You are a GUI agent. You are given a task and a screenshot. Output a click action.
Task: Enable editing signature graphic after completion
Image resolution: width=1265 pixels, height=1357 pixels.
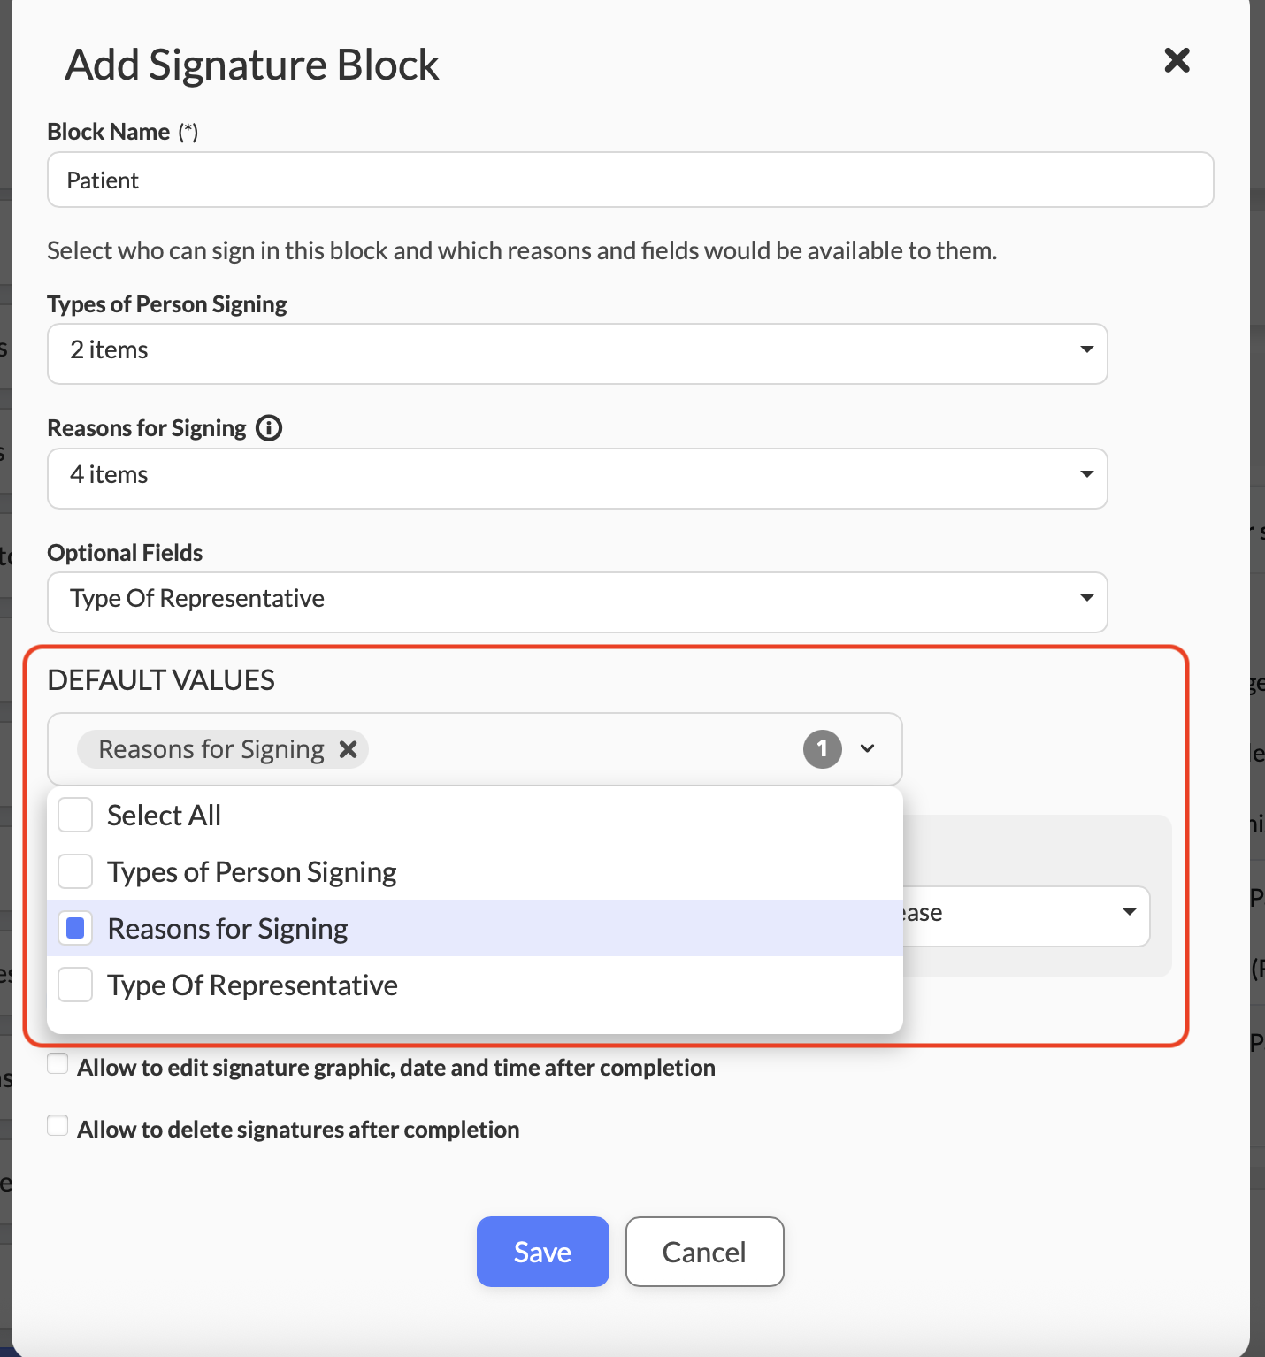pyautogui.click(x=58, y=1064)
